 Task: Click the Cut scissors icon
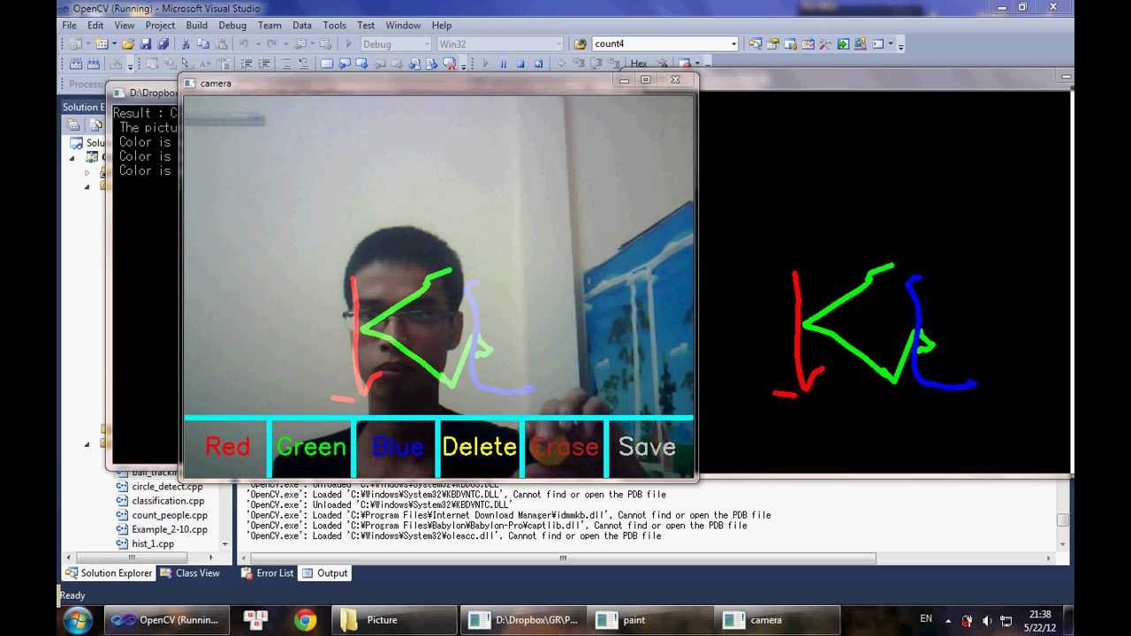tap(186, 43)
